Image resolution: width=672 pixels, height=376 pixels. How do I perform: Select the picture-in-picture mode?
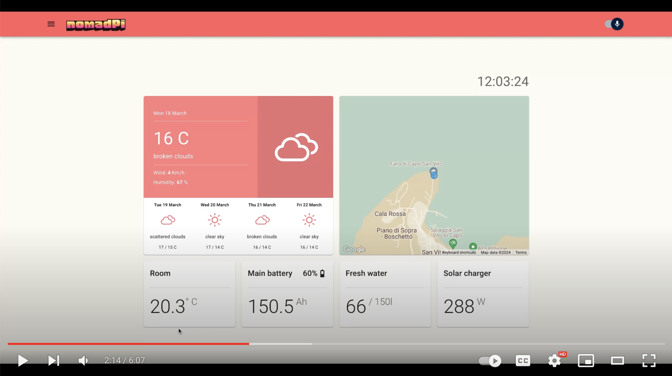click(x=586, y=360)
